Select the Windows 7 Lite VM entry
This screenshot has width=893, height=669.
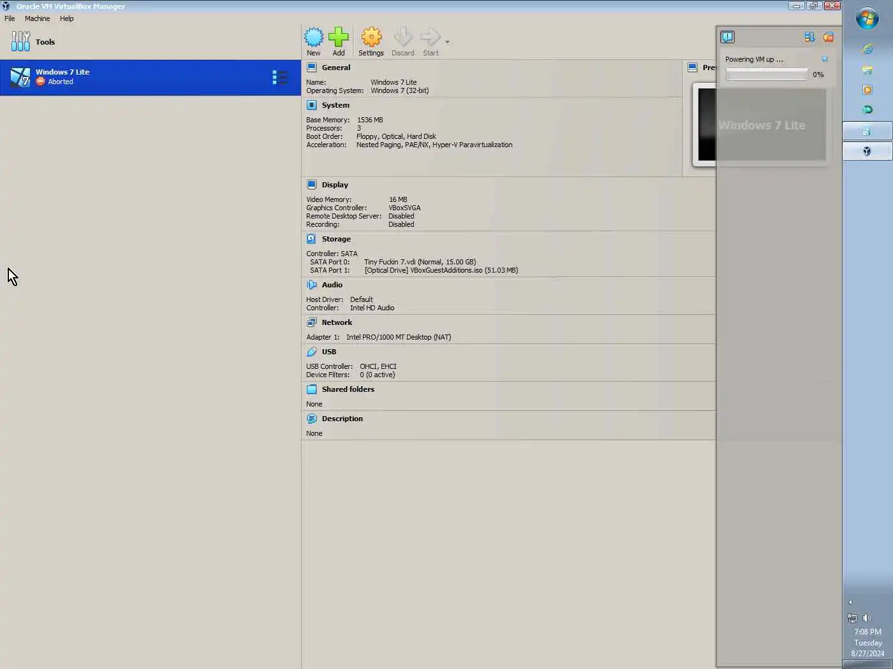click(x=151, y=78)
